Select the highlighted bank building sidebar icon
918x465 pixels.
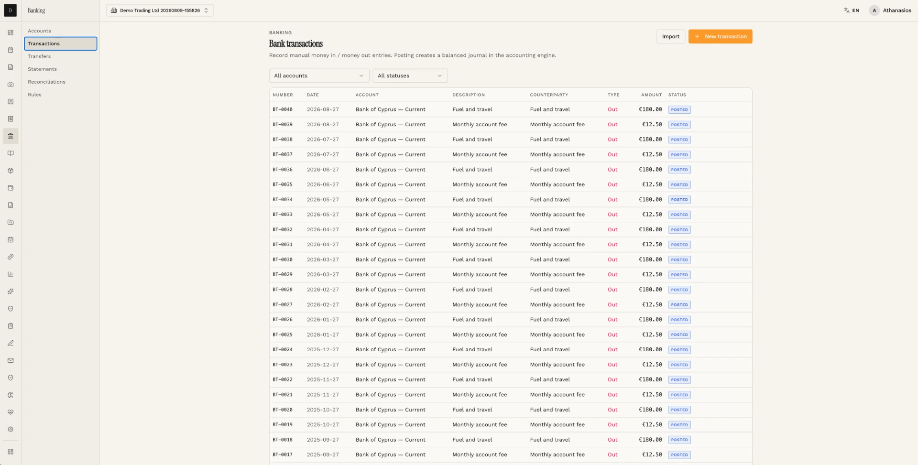click(x=11, y=136)
